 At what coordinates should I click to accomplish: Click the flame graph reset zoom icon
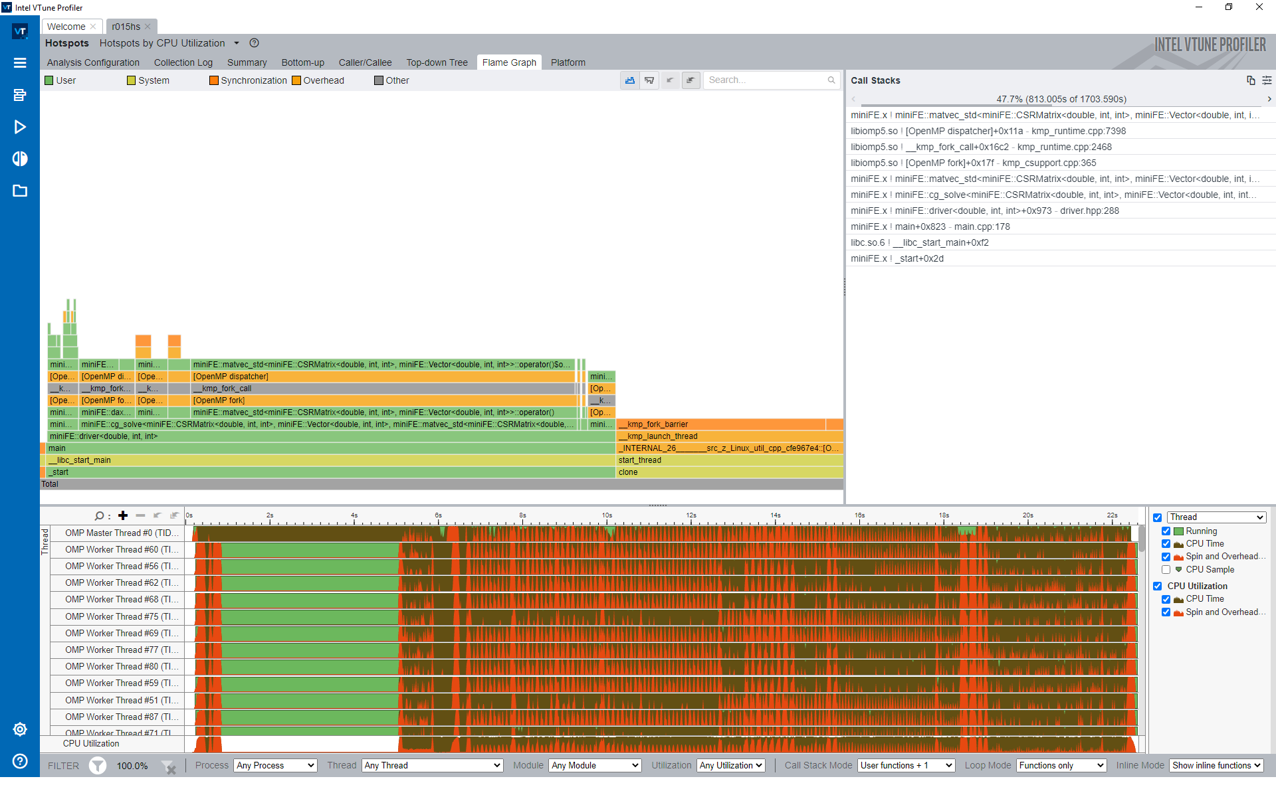pos(691,80)
